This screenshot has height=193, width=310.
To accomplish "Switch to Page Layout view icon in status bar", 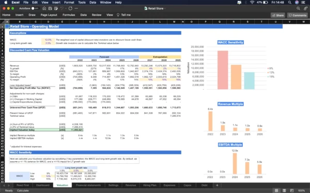I will point(284,190).
